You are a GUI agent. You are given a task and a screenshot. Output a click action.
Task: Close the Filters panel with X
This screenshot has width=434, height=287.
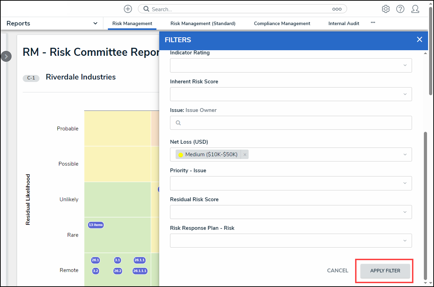click(x=419, y=40)
